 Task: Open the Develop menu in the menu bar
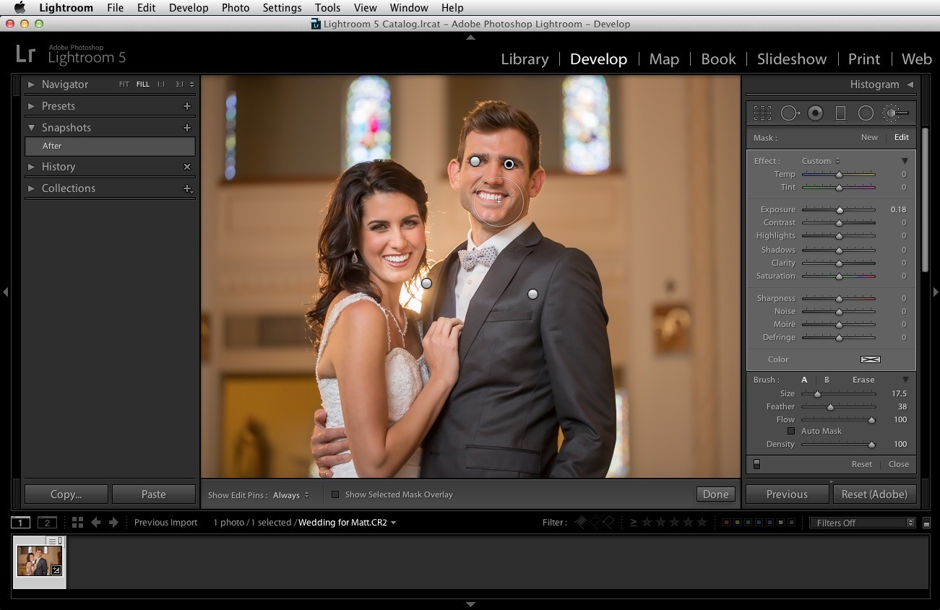[189, 8]
